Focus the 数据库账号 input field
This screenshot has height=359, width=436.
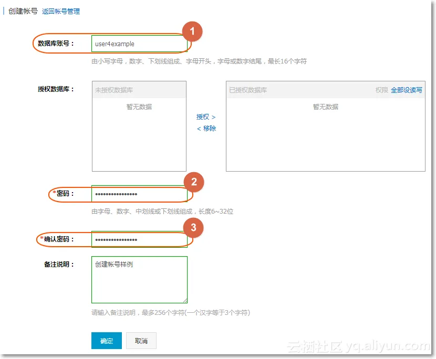point(139,44)
